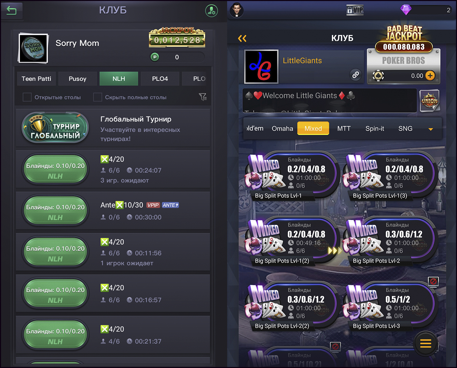Tap the green back arrow icon
The height and width of the screenshot is (368, 457).
[x=12, y=11]
